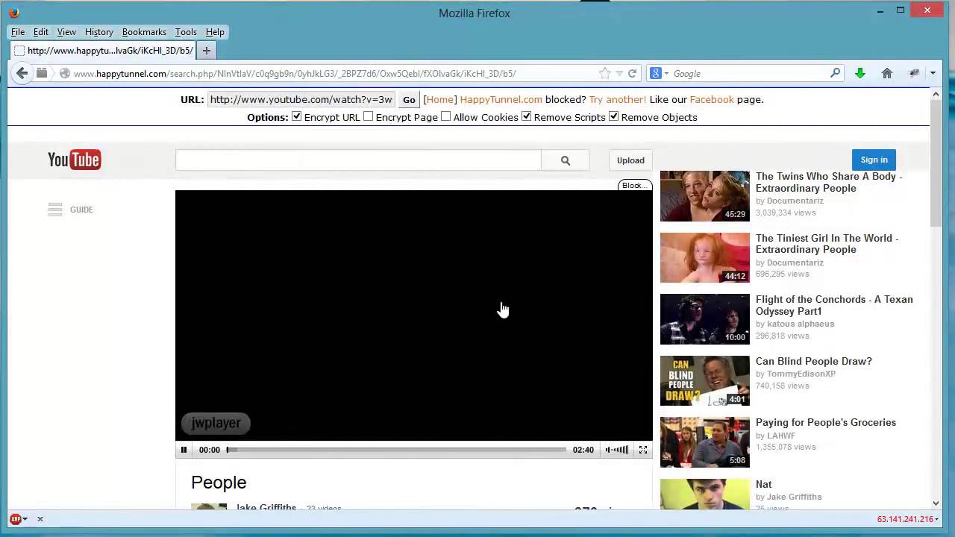Follow the Try another! link
Viewport: 955px width, 537px height.
tap(618, 99)
